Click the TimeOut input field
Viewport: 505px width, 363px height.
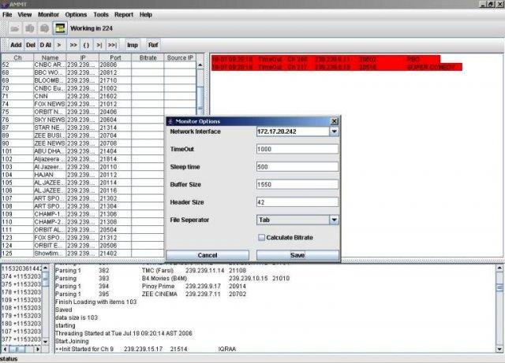click(x=297, y=149)
